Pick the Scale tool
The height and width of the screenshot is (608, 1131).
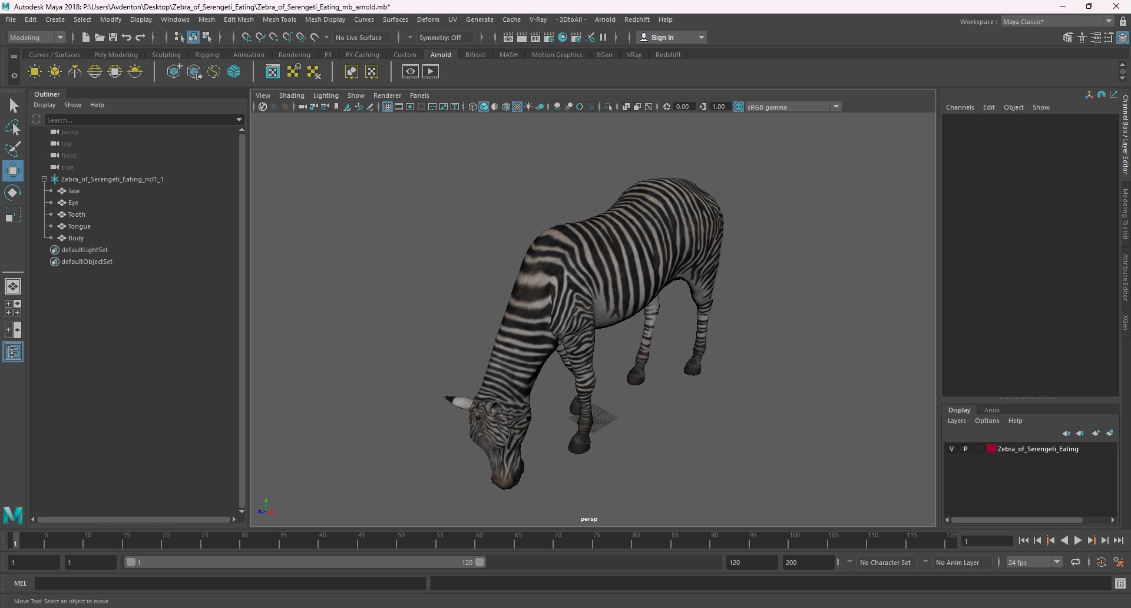point(13,214)
